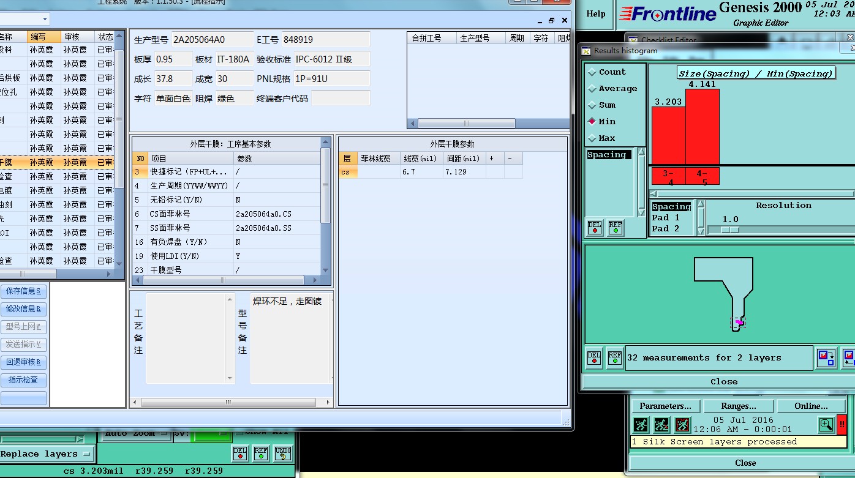Click down arrow of parameter list scrollbar
The width and height of the screenshot is (855, 478).
tap(325, 270)
